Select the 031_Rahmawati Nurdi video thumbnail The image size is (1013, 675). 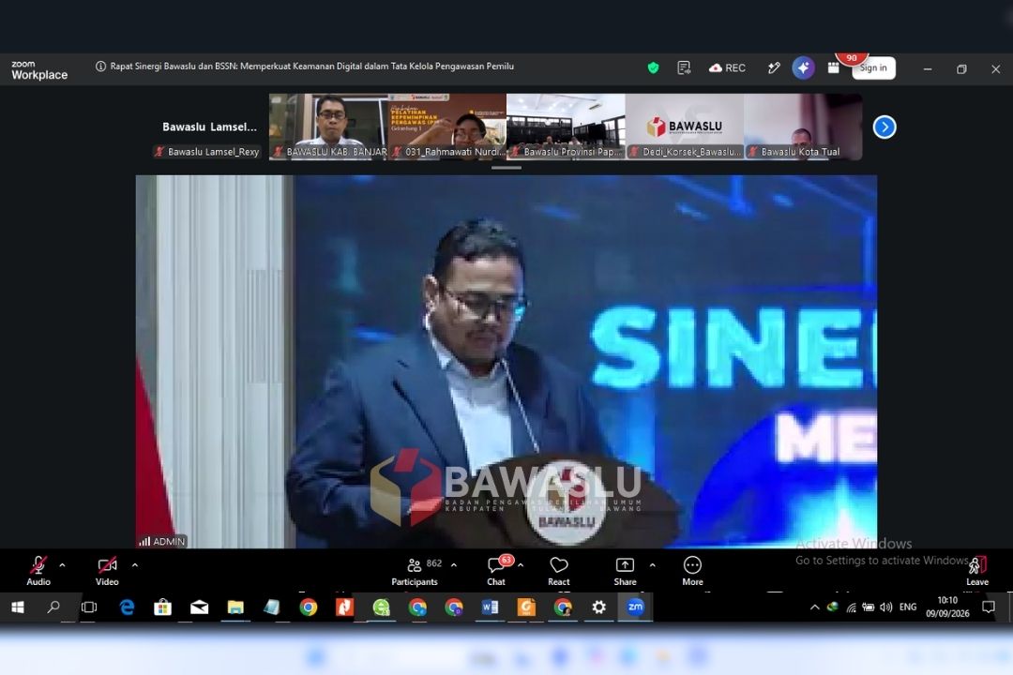point(447,127)
